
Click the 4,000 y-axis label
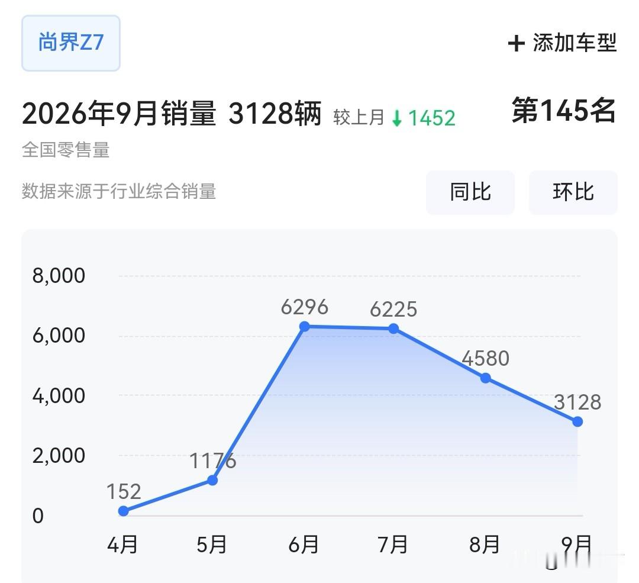coord(59,396)
